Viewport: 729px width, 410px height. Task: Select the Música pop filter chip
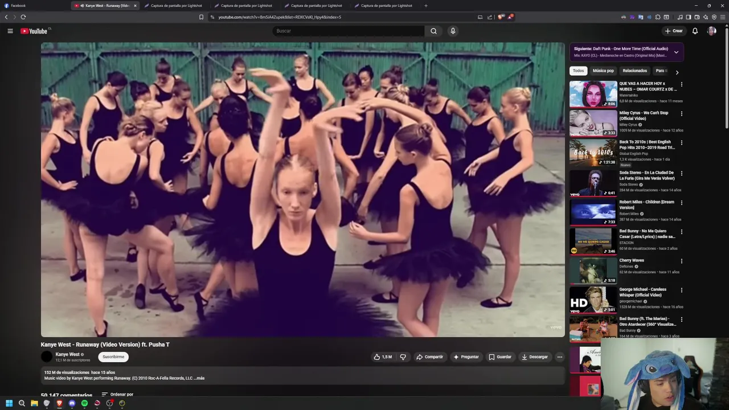pos(603,71)
